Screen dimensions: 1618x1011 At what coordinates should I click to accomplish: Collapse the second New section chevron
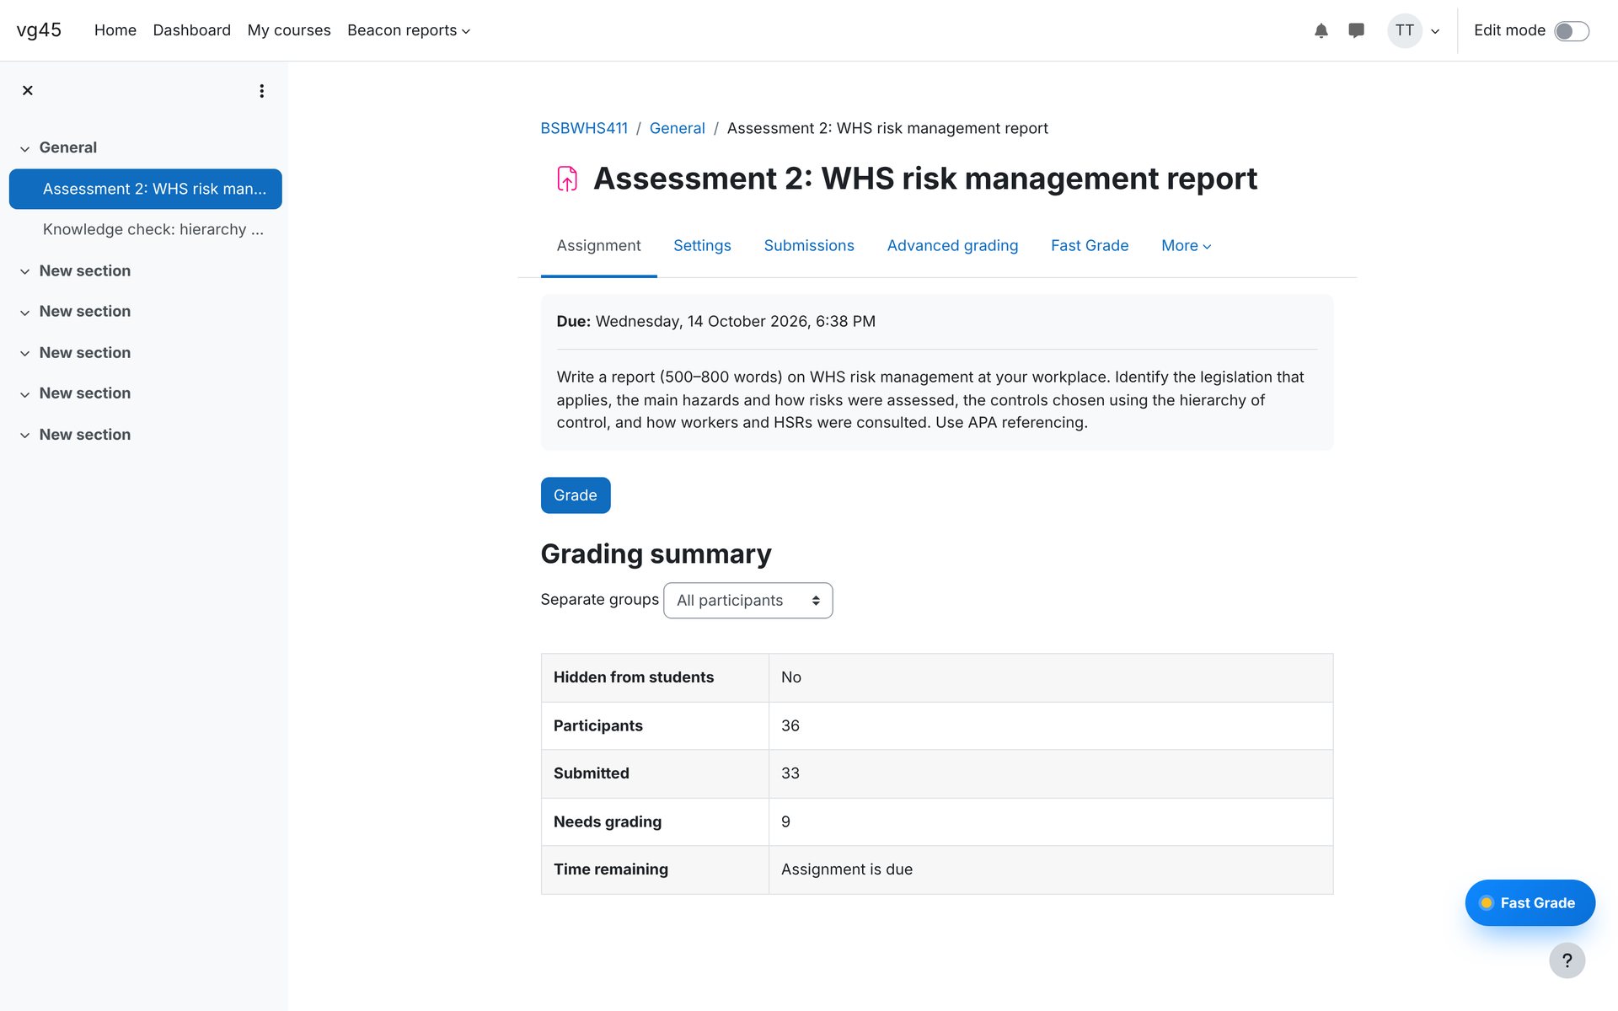pyautogui.click(x=25, y=312)
